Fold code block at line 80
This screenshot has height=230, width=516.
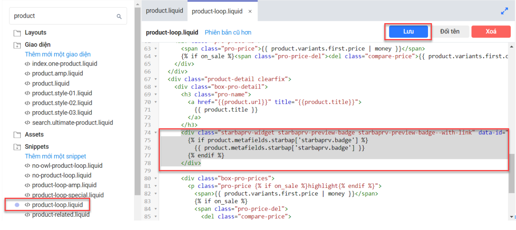[x=155, y=178]
